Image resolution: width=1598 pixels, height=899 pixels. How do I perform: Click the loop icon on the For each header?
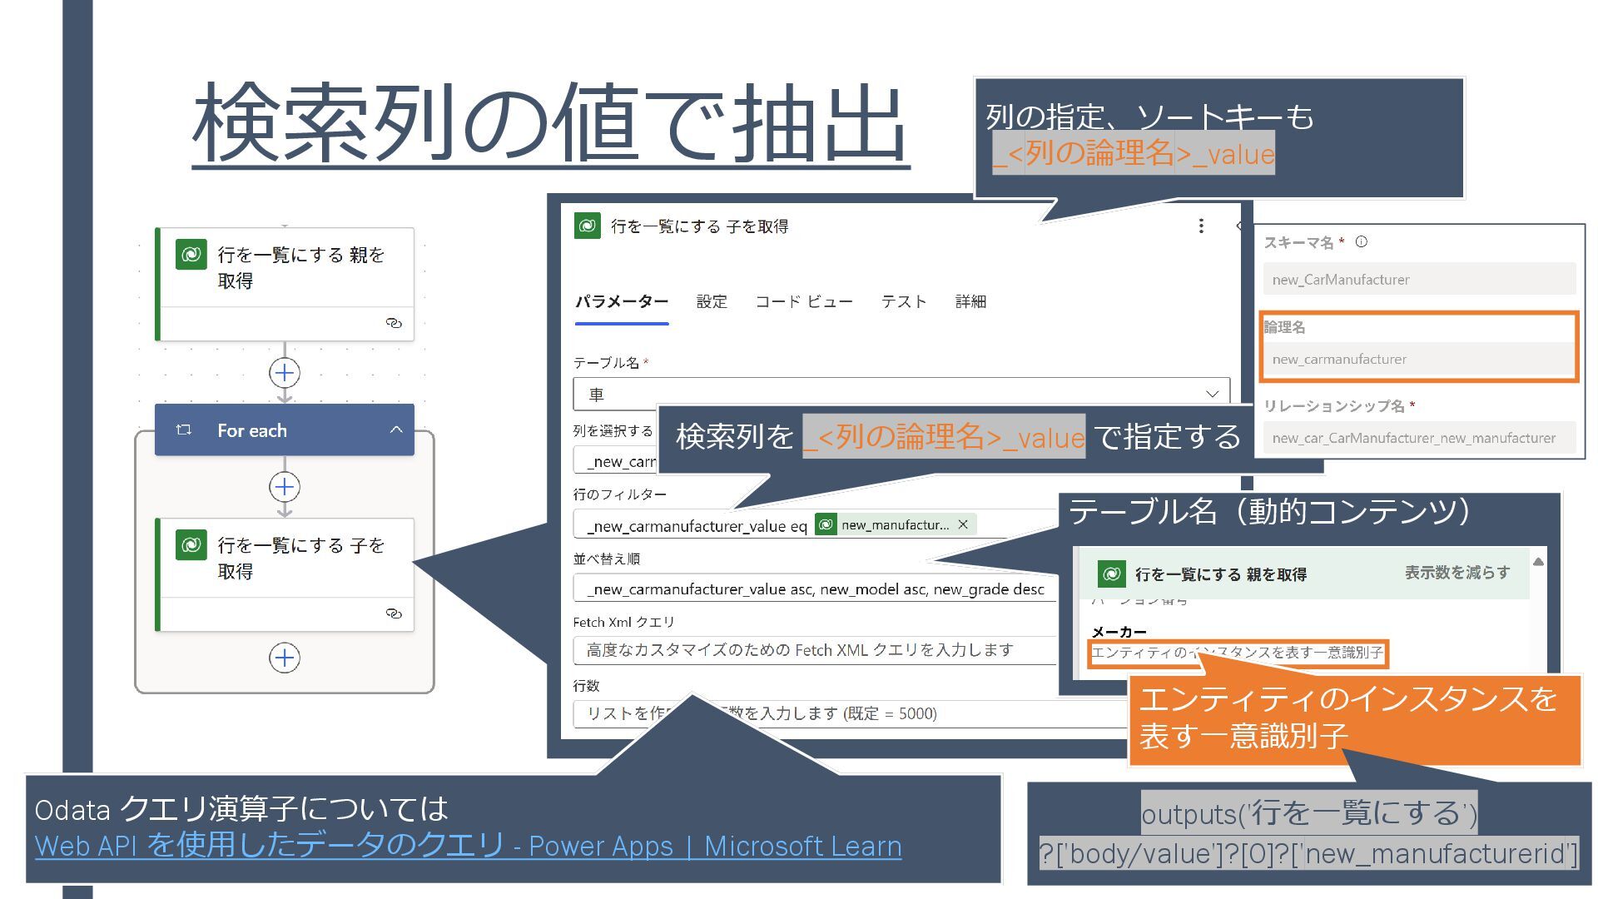coord(184,430)
